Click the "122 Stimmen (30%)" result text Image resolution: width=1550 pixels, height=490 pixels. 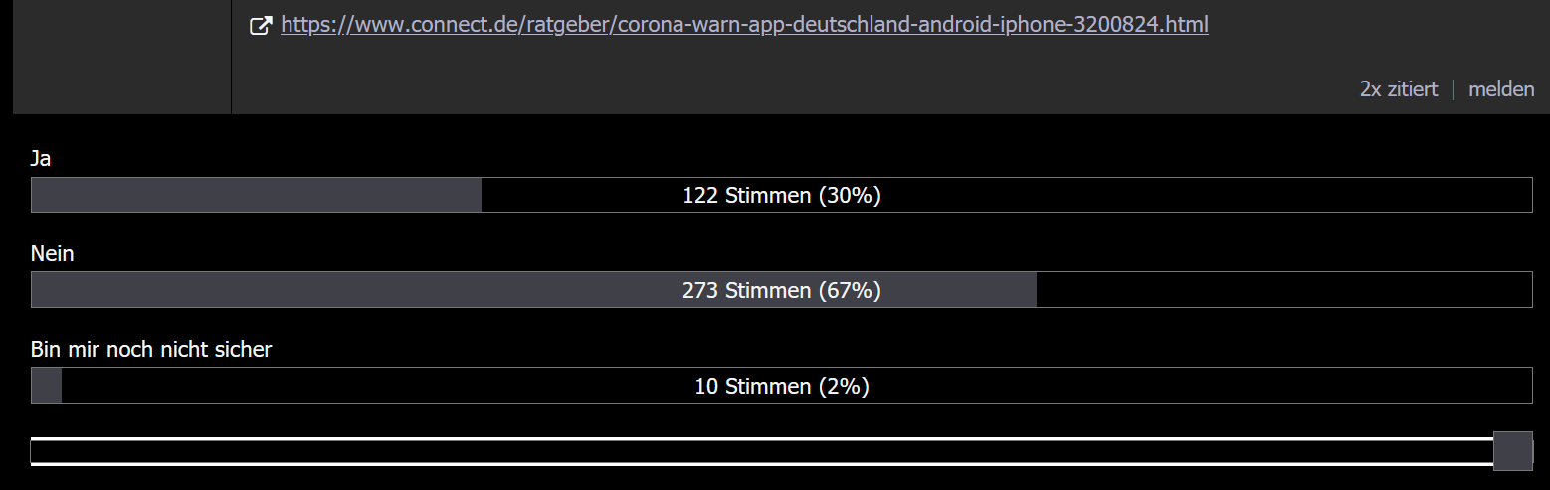(x=782, y=196)
